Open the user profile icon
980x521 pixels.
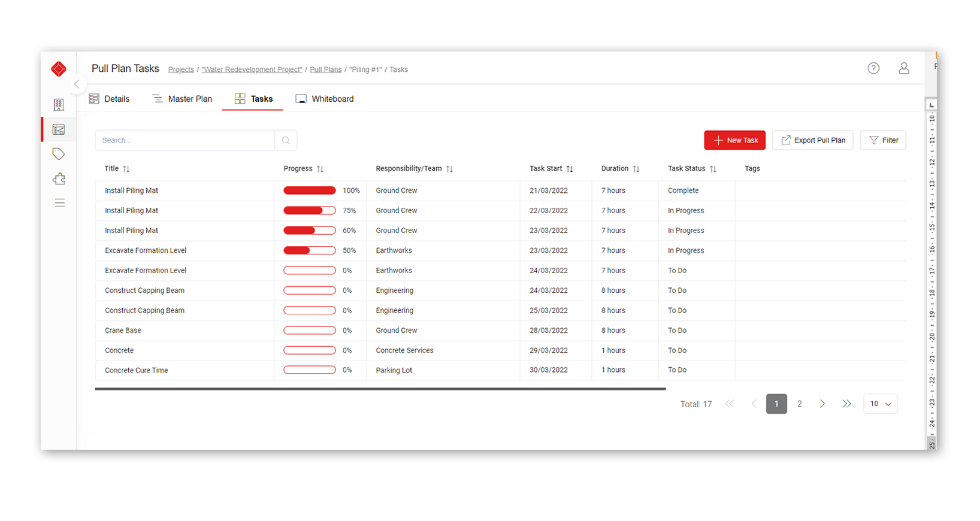click(903, 68)
